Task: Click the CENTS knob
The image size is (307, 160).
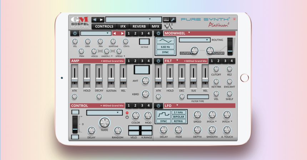Action: [x=126, y=42]
